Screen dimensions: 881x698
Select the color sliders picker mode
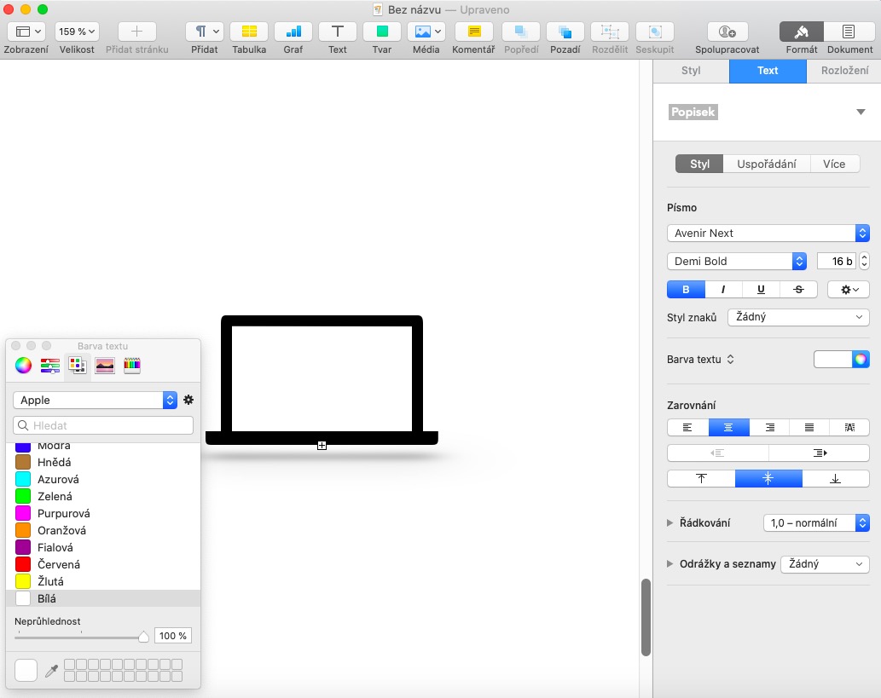point(50,366)
